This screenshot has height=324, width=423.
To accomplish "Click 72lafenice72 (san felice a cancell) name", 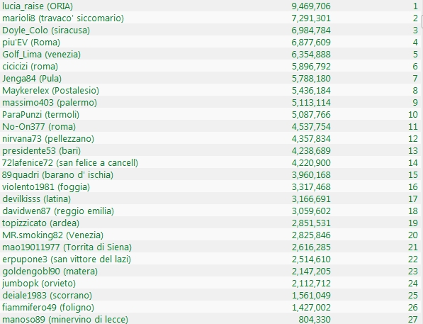I will click(x=70, y=163).
